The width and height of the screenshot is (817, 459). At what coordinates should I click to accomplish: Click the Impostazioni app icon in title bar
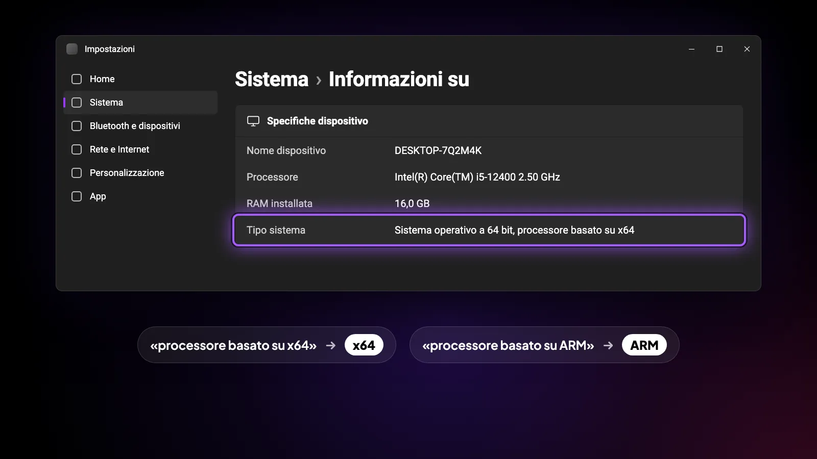click(x=72, y=49)
